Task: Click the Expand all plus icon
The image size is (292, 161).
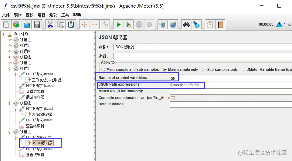Action: coord(84,25)
